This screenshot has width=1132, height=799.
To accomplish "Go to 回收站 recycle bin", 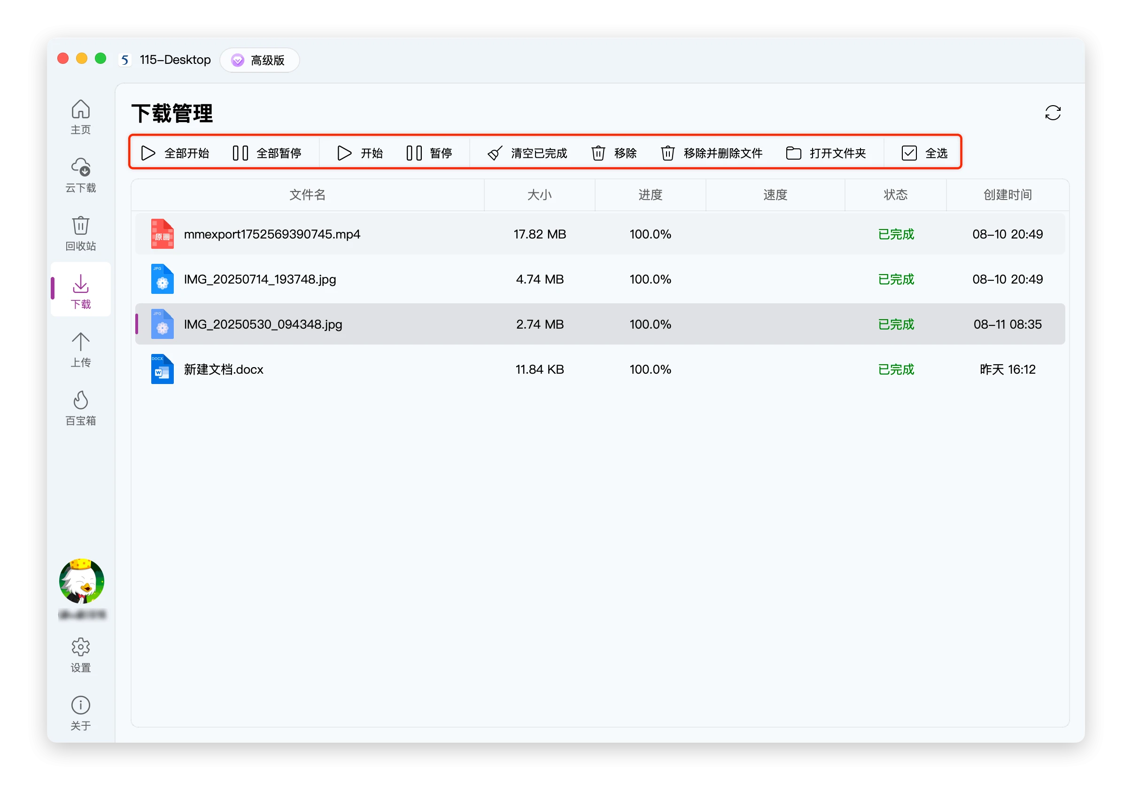I will coord(80,233).
